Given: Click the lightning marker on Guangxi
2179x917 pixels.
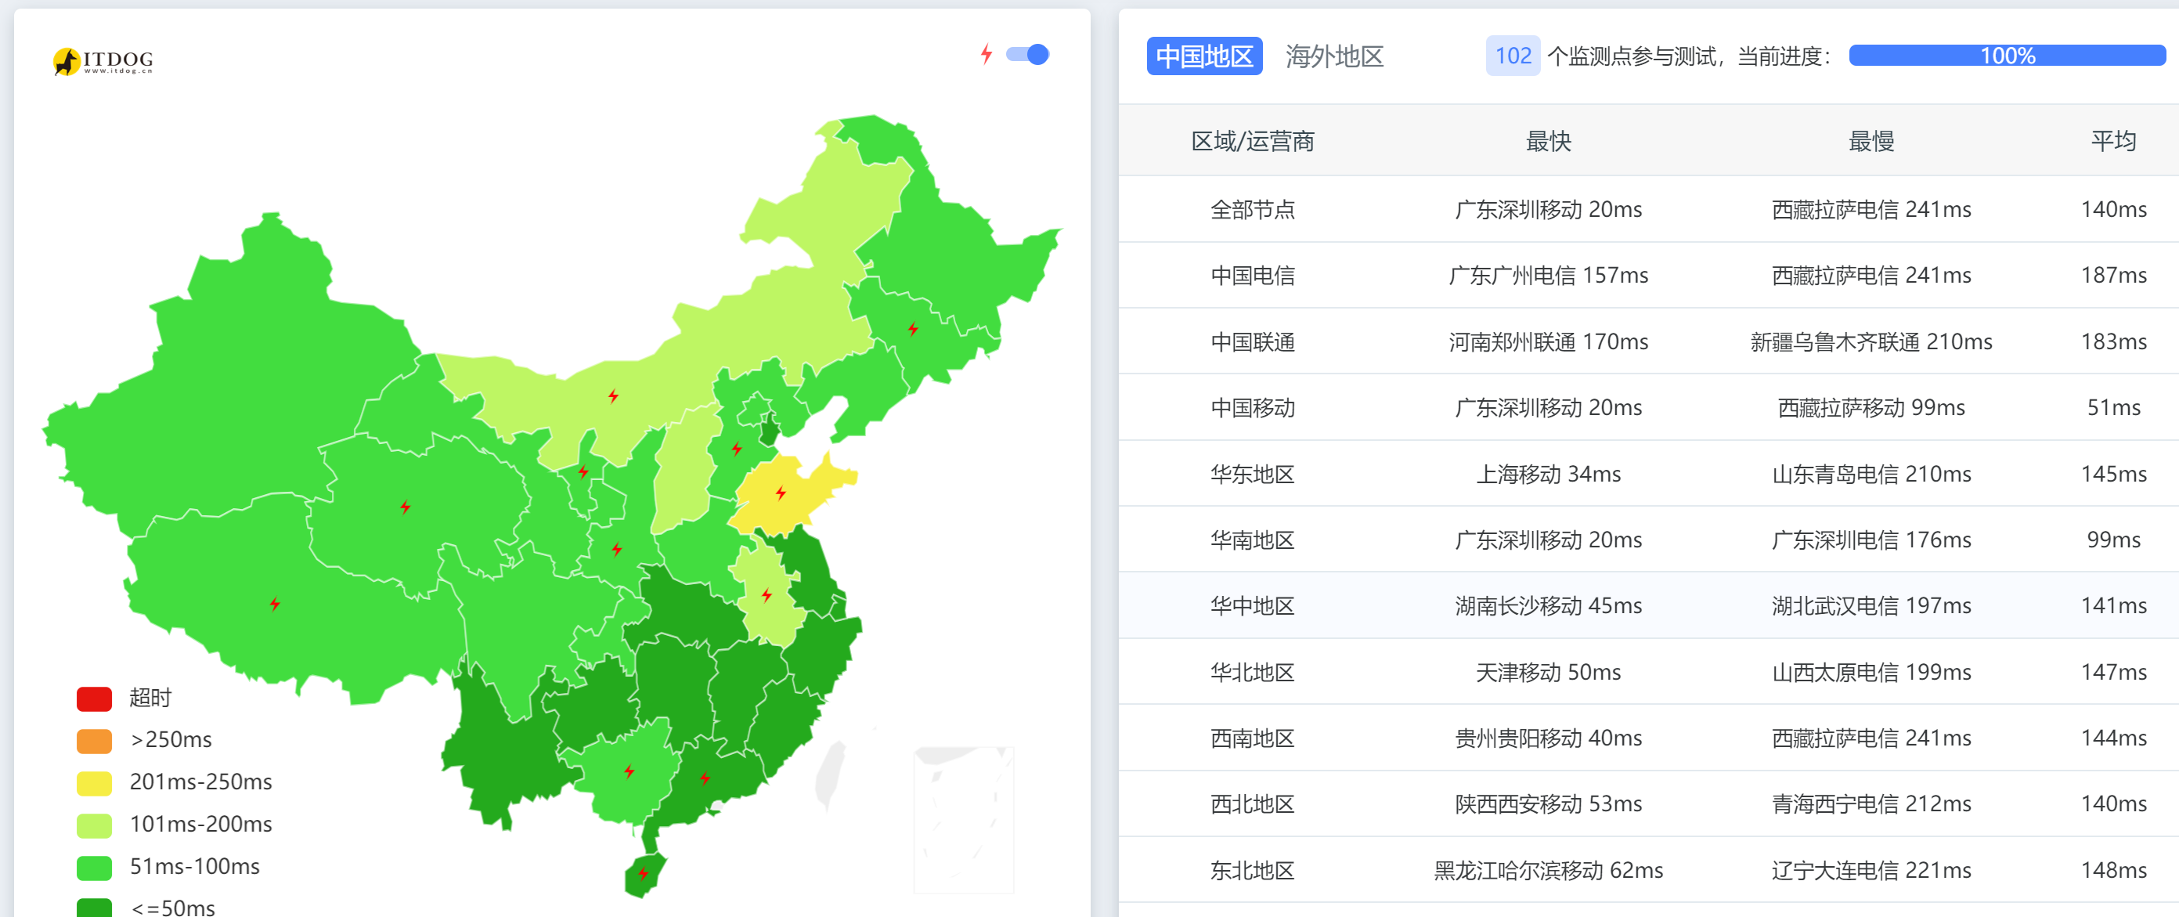Looking at the screenshot, I should click(x=630, y=771).
